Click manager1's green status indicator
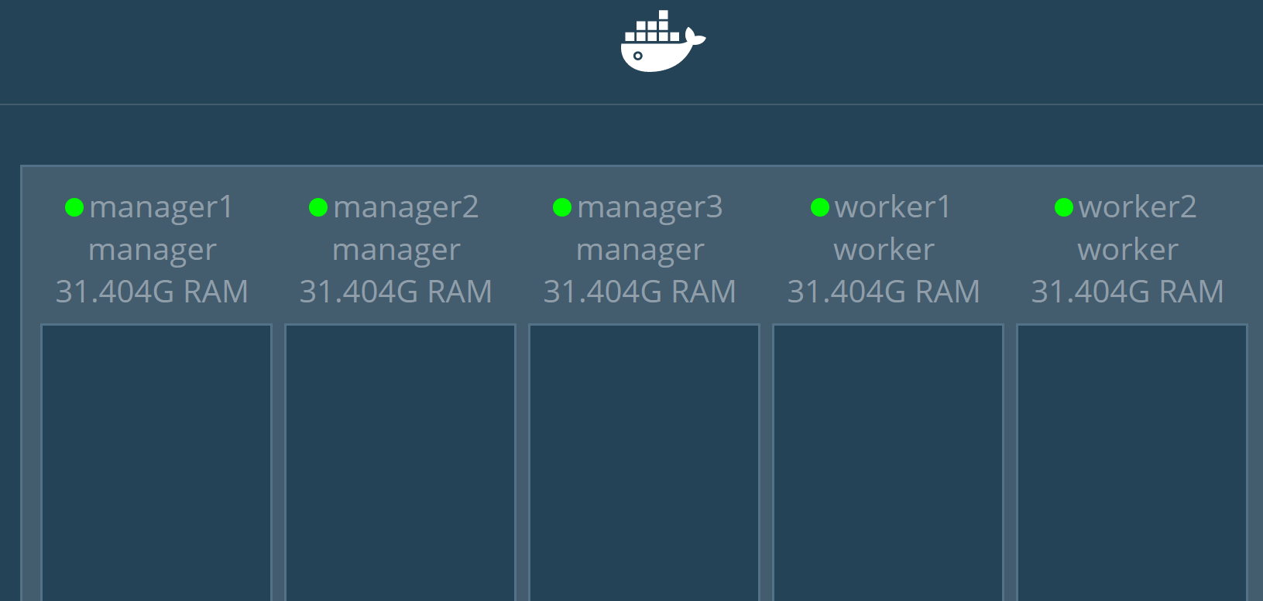1263x601 pixels. tap(74, 207)
